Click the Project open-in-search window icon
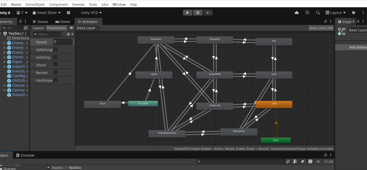 pos(288,161)
